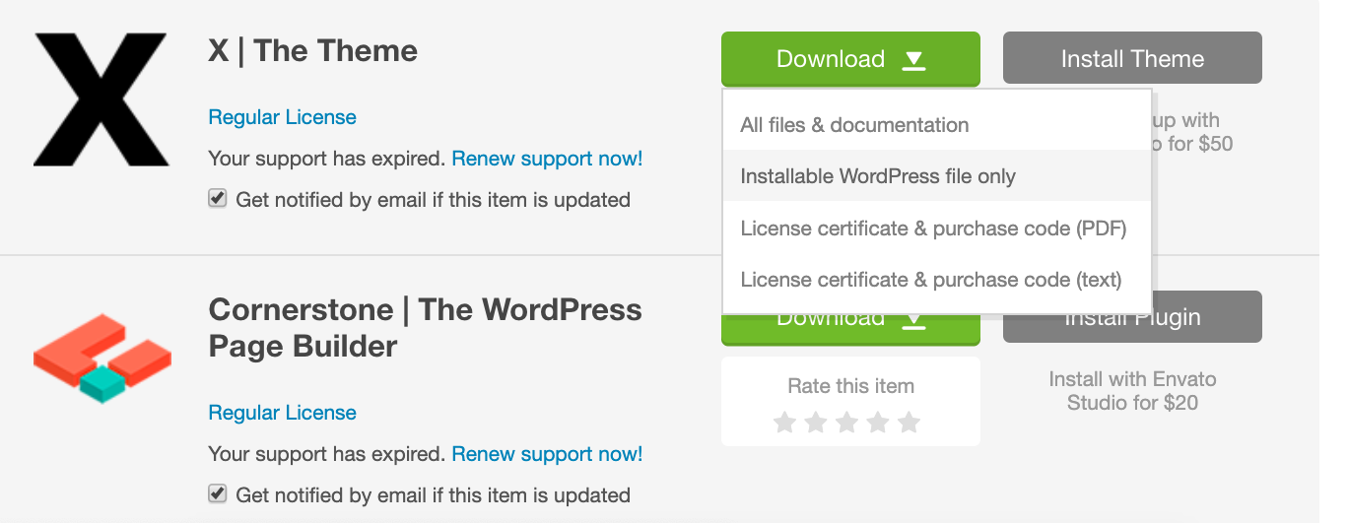Image resolution: width=1348 pixels, height=523 pixels.
Task: Rate Cornerstone five stars
Action: pyautogui.click(x=910, y=423)
